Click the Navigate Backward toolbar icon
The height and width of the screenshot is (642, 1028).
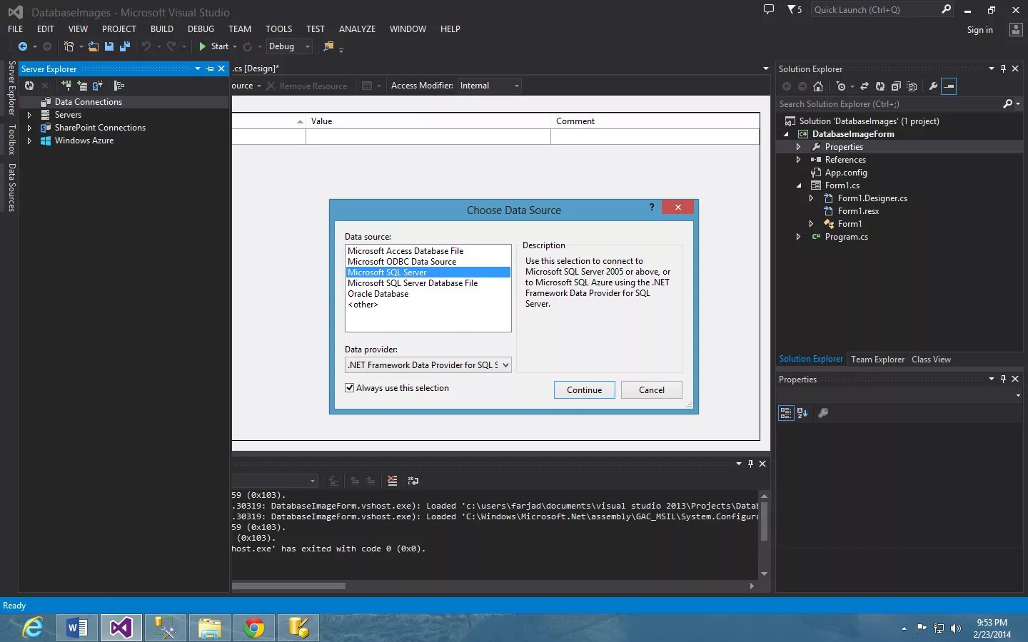tap(23, 46)
